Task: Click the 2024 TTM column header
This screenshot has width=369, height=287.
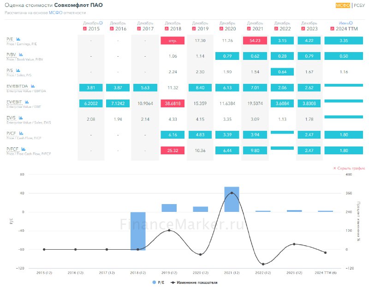Action: click(347, 29)
